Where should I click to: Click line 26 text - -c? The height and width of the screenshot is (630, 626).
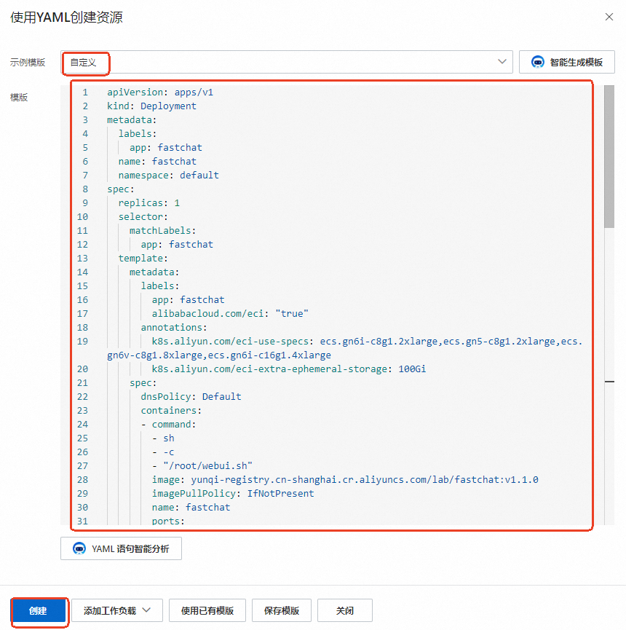coord(163,452)
